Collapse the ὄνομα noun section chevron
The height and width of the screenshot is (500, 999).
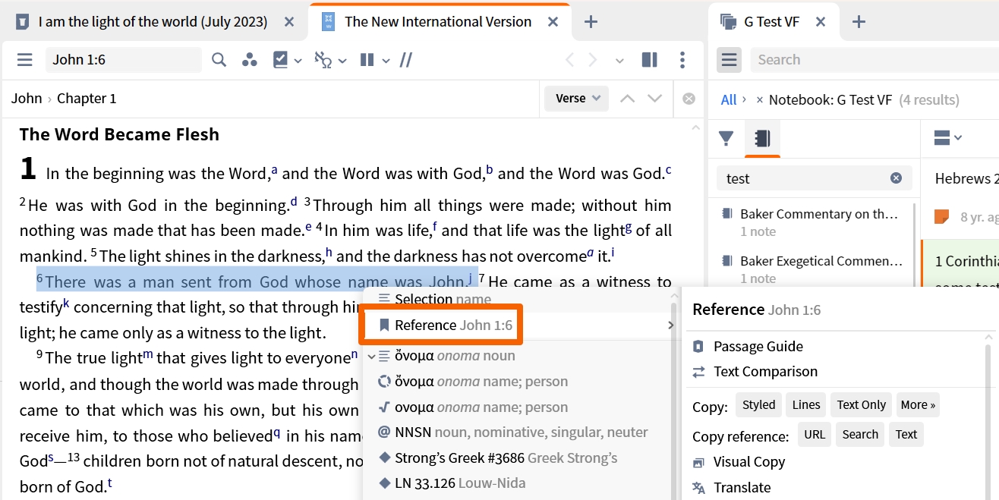[371, 356]
